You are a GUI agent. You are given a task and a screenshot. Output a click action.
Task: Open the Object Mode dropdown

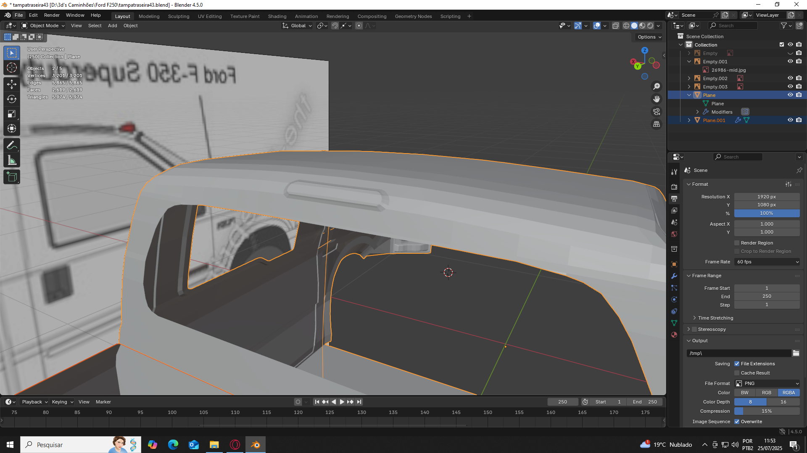[x=44, y=26]
